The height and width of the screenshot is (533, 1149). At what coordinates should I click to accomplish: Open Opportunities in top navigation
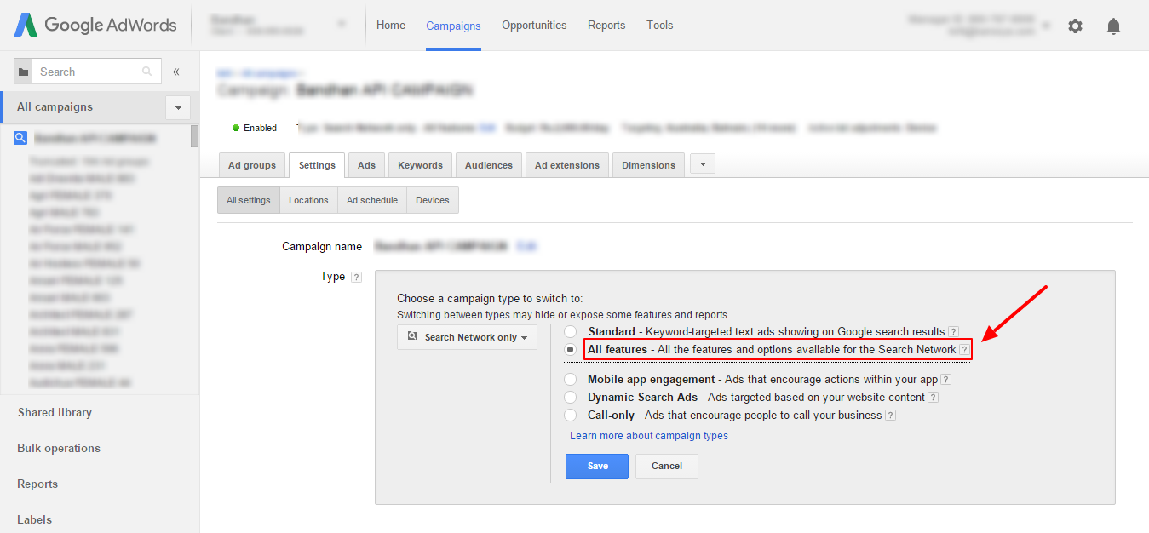[534, 25]
